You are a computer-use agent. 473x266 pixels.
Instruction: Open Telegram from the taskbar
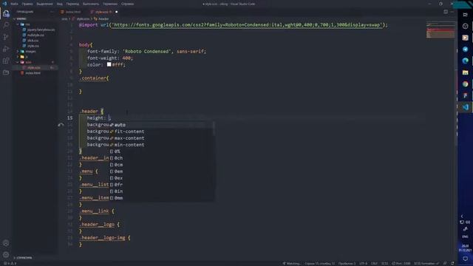[465, 50]
